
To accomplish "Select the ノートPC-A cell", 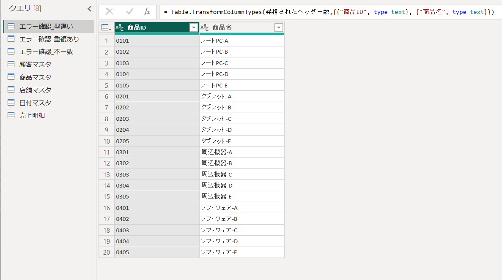I will (242, 41).
